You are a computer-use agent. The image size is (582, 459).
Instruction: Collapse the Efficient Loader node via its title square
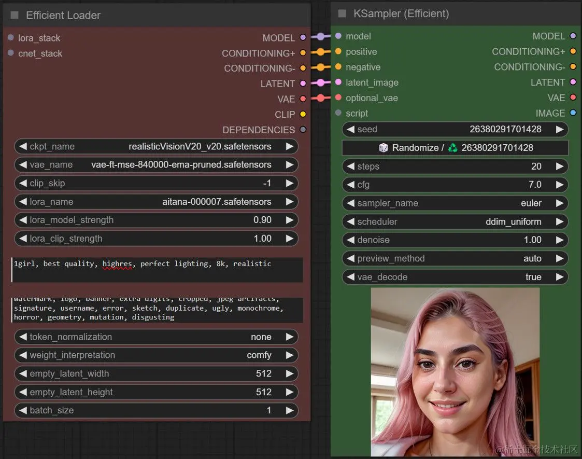coord(15,15)
